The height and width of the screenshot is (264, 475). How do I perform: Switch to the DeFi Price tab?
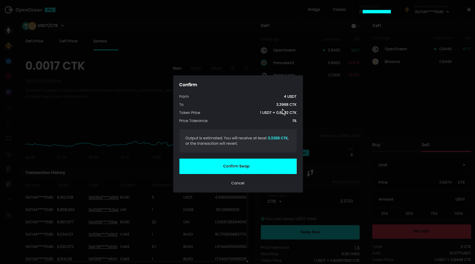click(34, 41)
